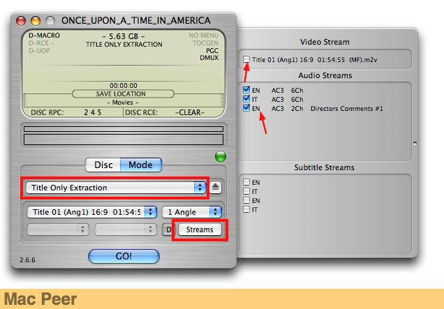This screenshot has height=309, width=444.
Task: Click the Audio Streams section heading
Action: pos(325,75)
